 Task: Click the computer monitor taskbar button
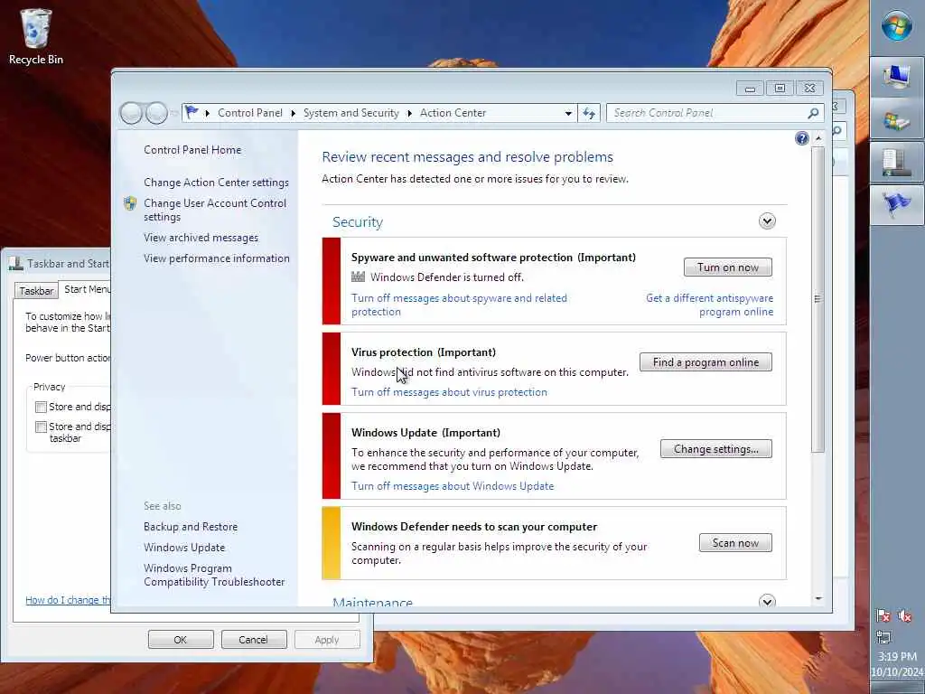[897, 77]
